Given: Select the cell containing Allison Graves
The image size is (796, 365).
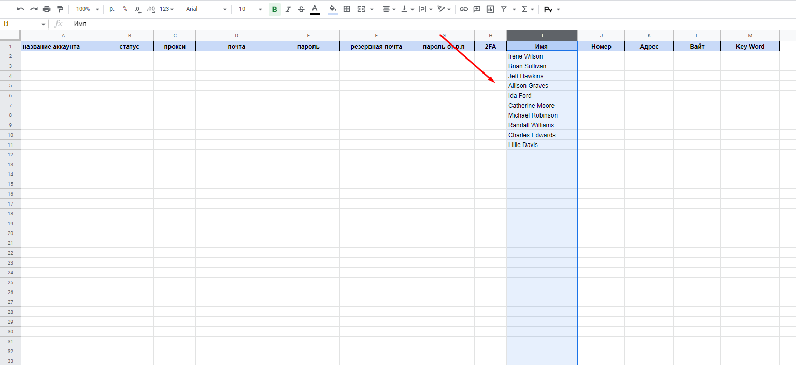Looking at the screenshot, I should coord(542,86).
